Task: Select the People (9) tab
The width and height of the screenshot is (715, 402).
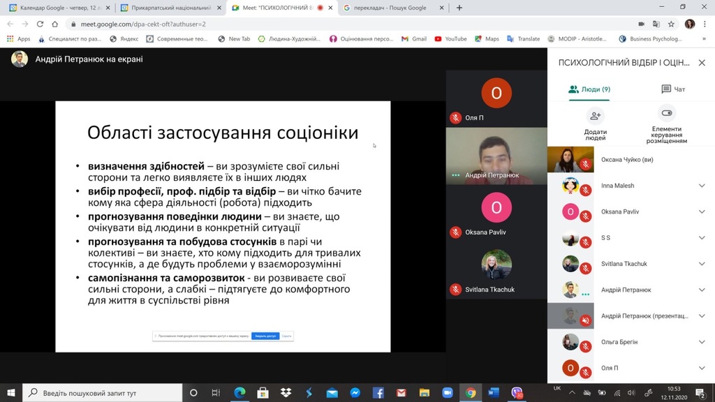Action: pyautogui.click(x=589, y=89)
